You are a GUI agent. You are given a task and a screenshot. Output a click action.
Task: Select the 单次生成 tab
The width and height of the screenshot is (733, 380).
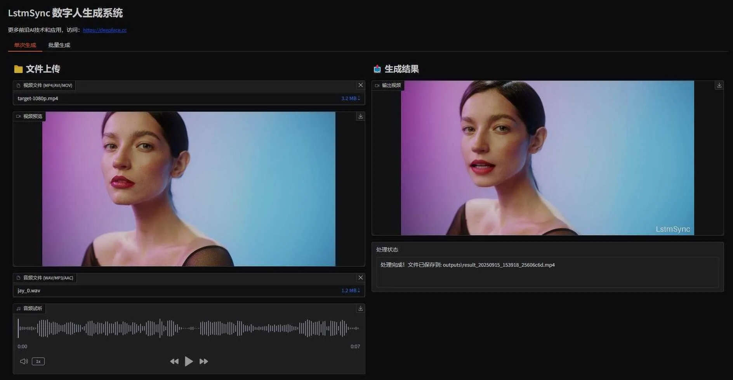pos(25,45)
